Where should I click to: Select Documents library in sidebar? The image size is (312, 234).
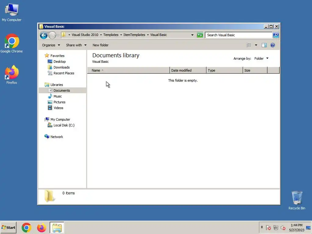click(62, 90)
